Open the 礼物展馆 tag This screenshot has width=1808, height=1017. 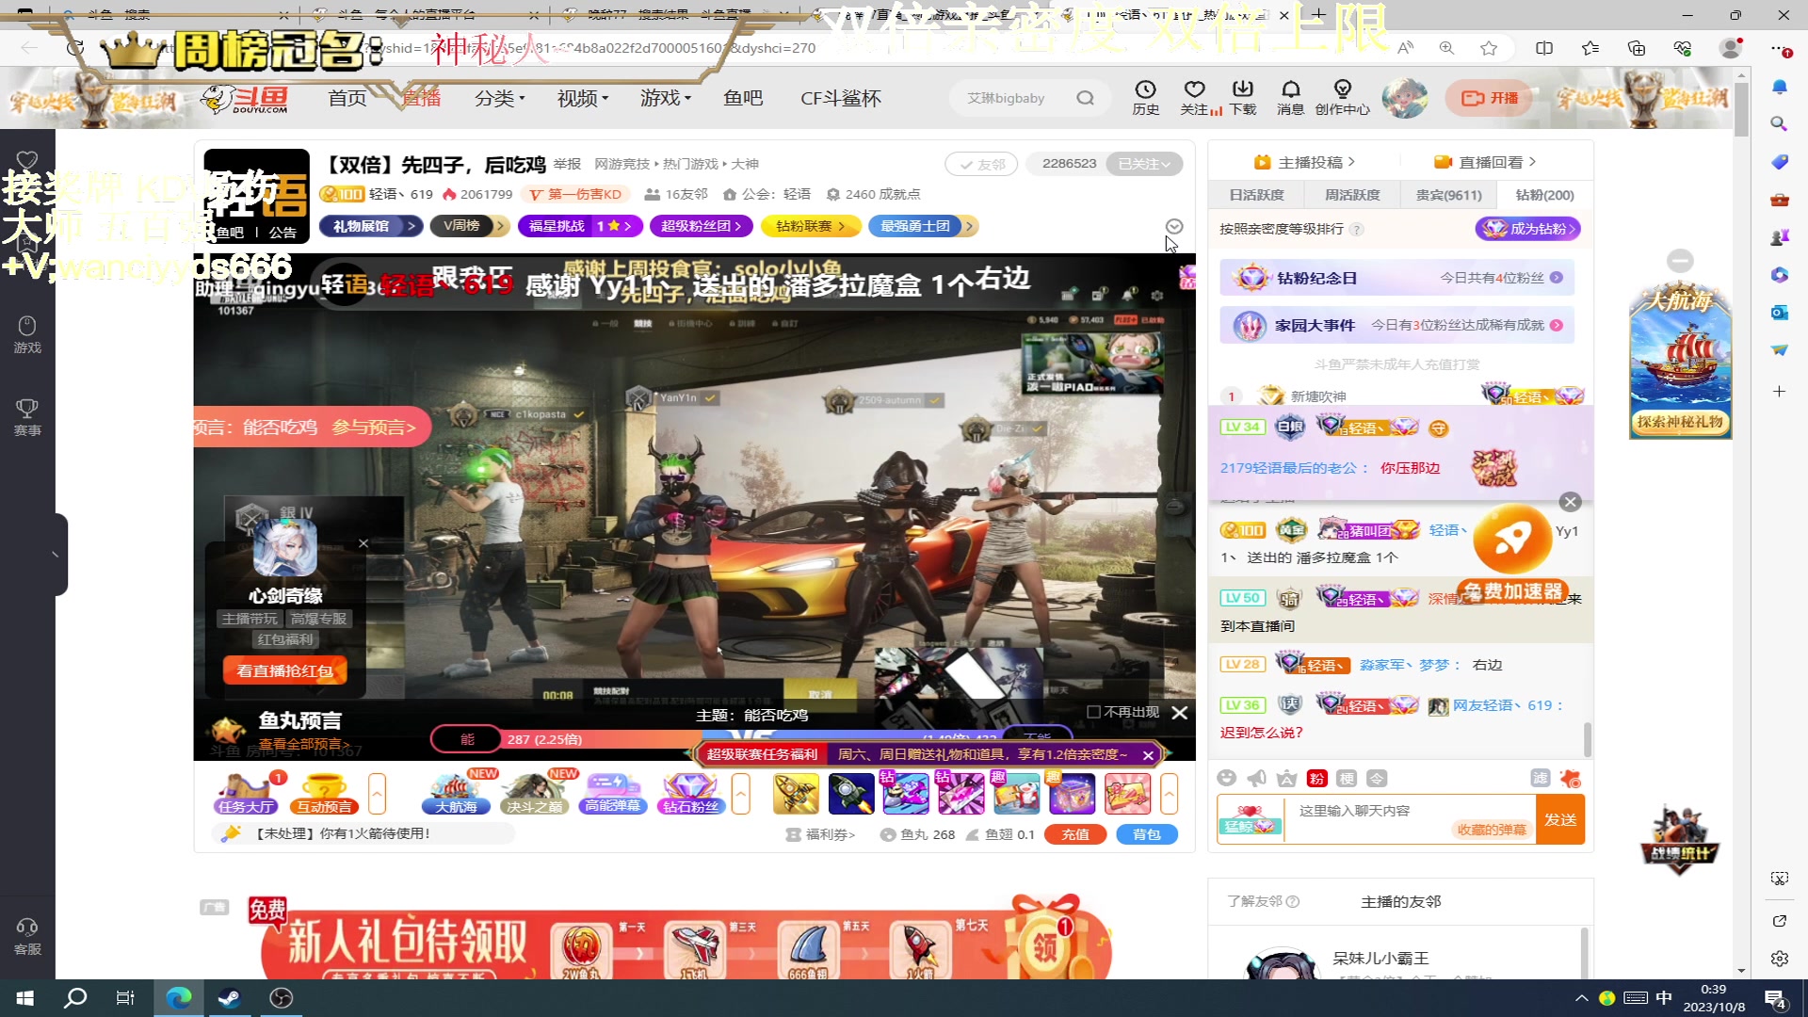coord(370,226)
